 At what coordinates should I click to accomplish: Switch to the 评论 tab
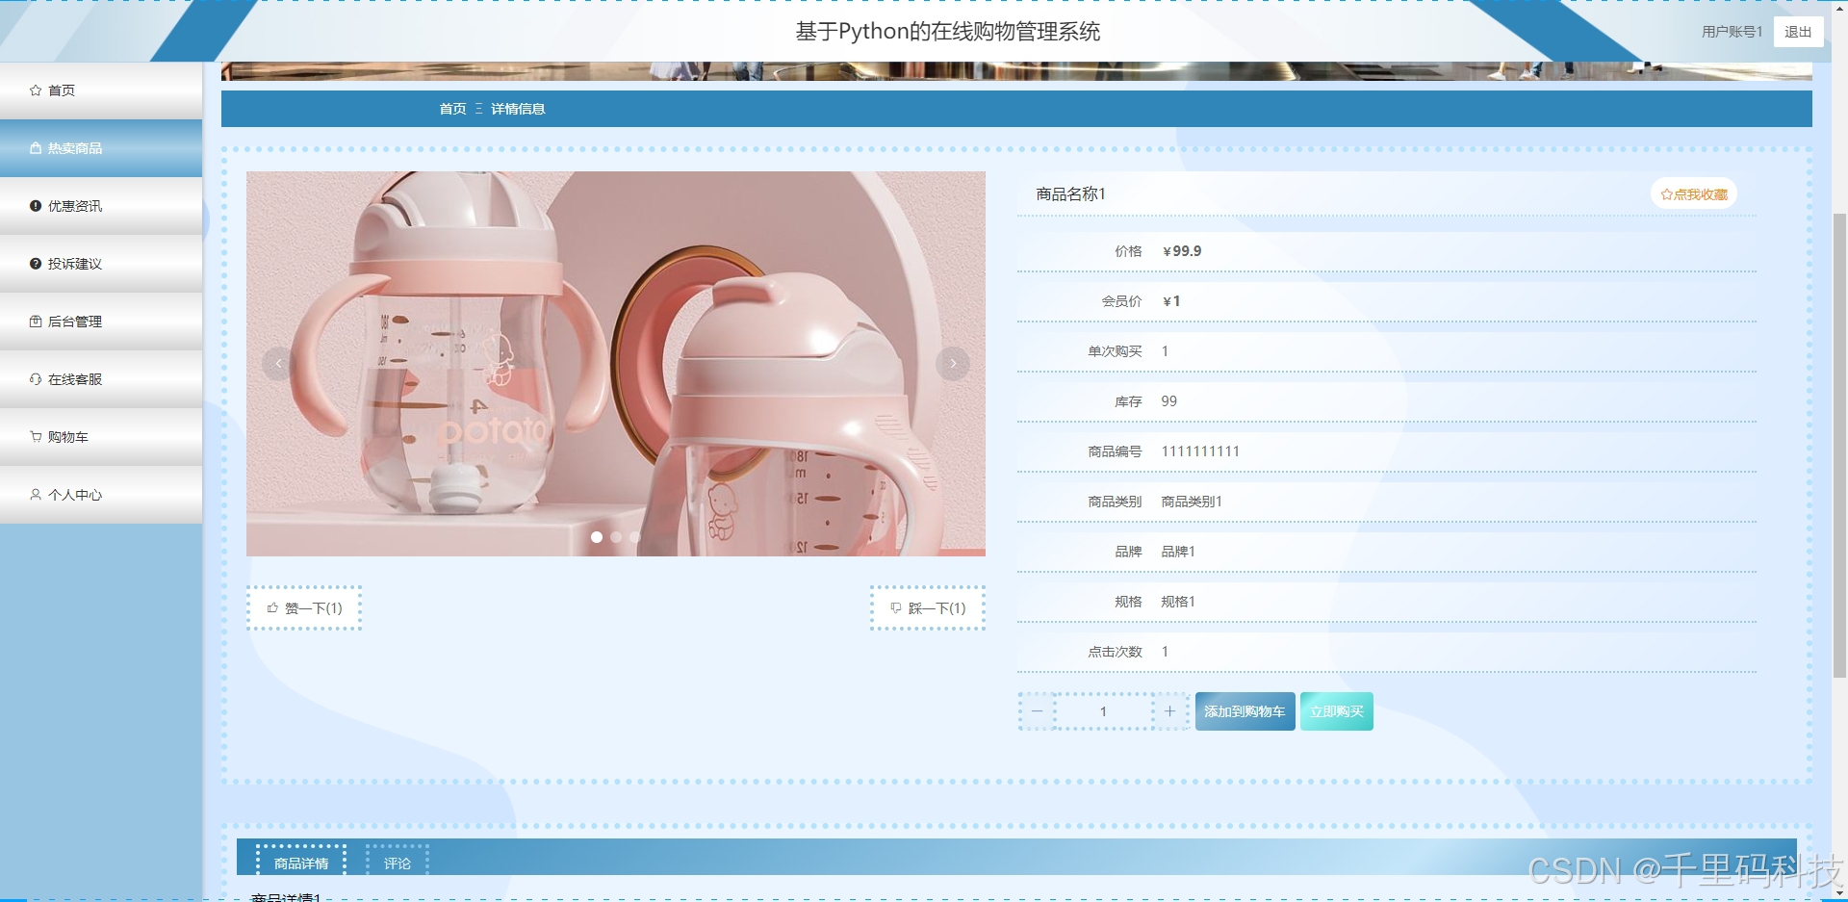coord(398,863)
